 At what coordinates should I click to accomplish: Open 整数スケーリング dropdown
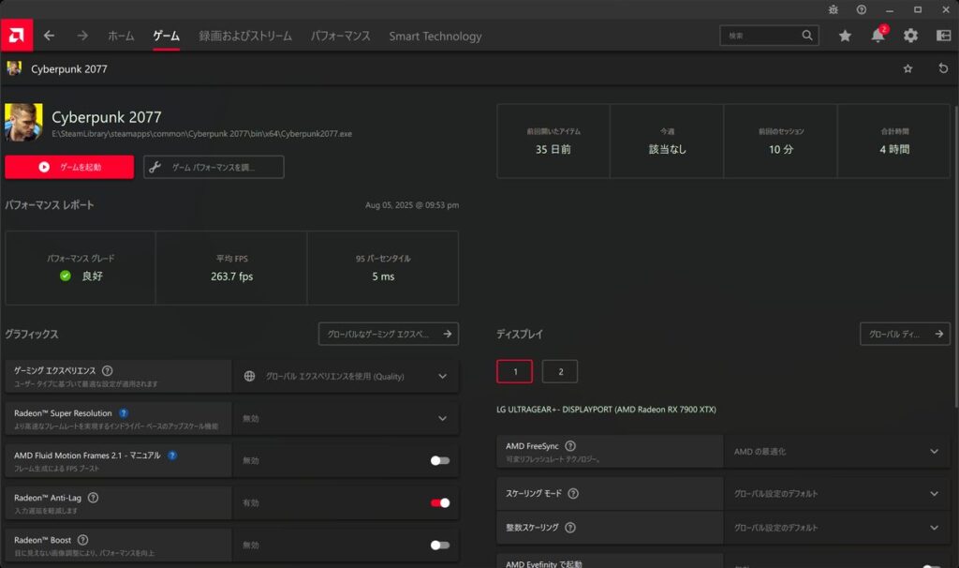click(x=836, y=528)
